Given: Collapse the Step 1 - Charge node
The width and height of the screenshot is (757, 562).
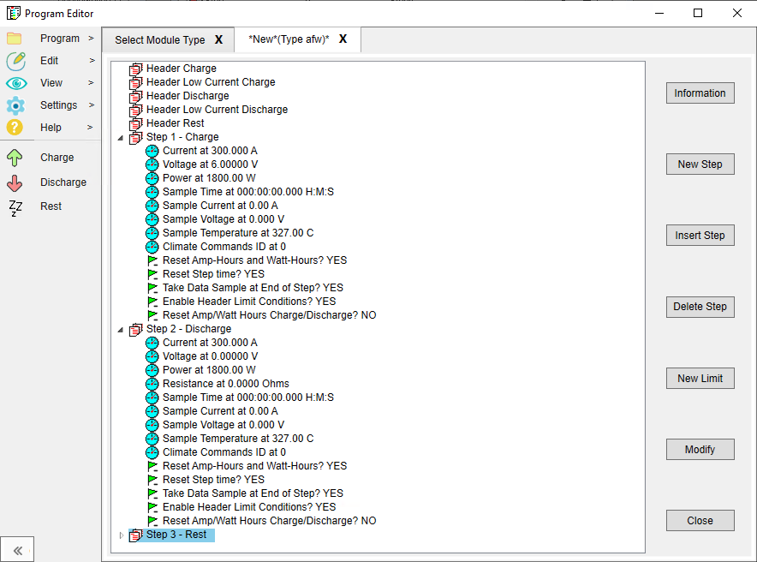Looking at the screenshot, I should coord(120,138).
